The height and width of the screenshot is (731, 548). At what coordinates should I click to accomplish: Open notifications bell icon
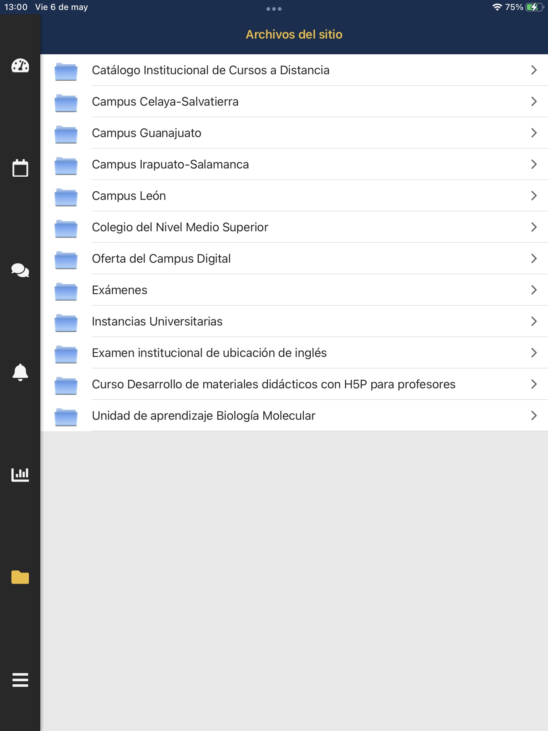[20, 372]
